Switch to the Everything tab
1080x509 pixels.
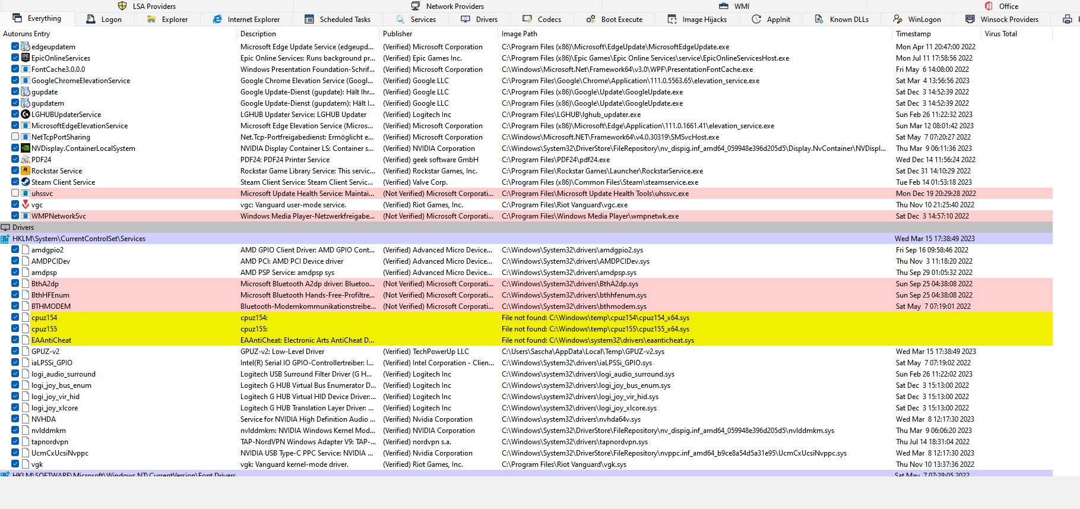click(x=37, y=18)
